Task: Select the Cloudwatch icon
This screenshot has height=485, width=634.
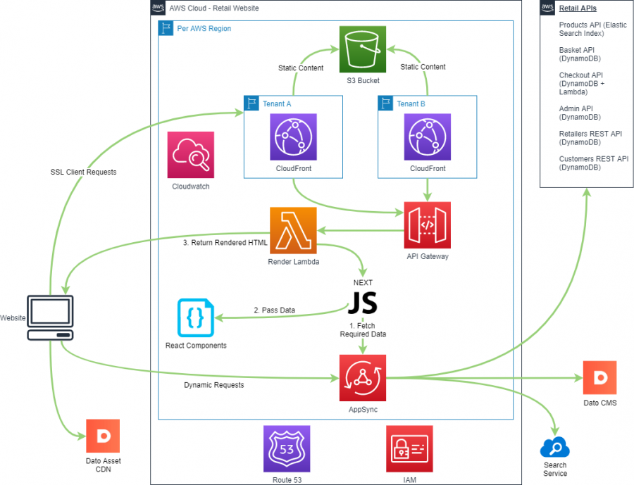Action: [x=190, y=153]
